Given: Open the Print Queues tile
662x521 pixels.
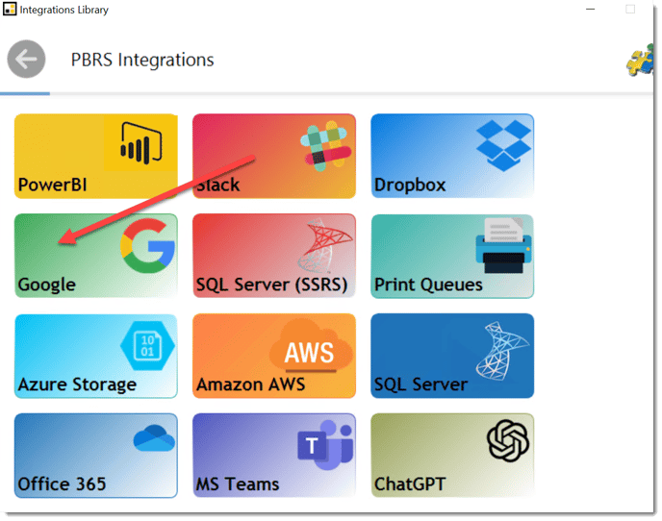Looking at the screenshot, I should click(x=452, y=256).
